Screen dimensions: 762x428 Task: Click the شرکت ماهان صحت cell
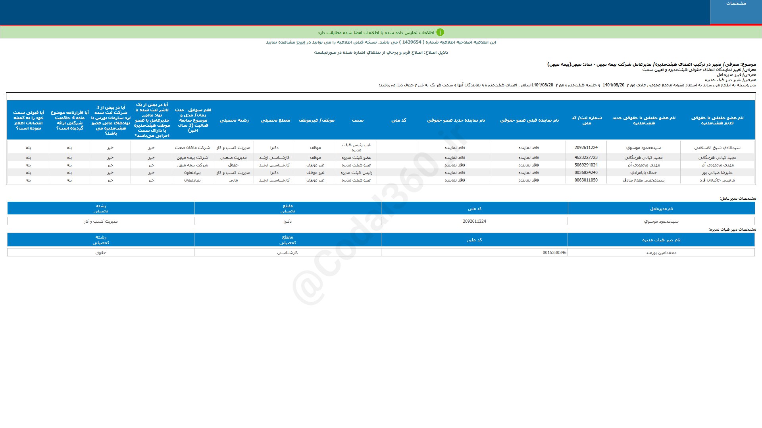point(192,147)
